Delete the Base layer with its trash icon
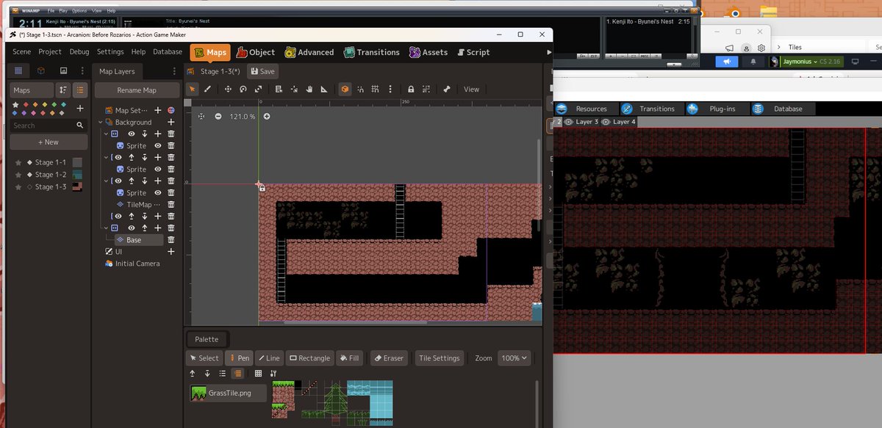The image size is (882, 428). pyautogui.click(x=171, y=240)
